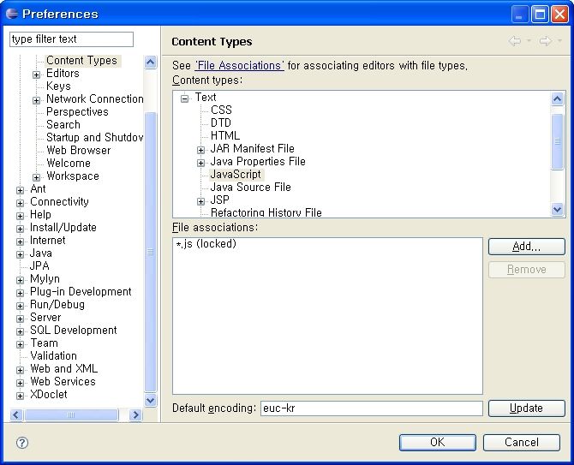Select Java Source File content type
Screen dimensions: 574x465
click(x=251, y=187)
